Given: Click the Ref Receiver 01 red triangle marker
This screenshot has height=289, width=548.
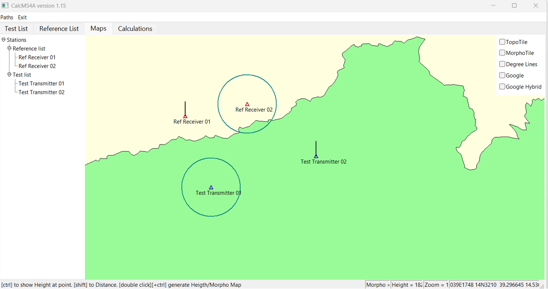Looking at the screenshot, I should click(x=185, y=116).
